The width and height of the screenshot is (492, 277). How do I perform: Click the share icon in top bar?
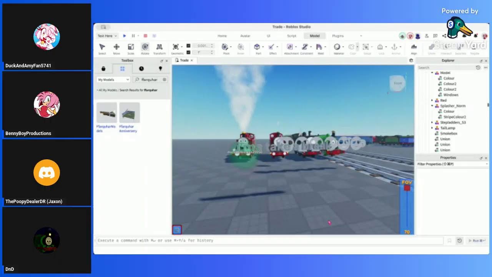click(444, 36)
